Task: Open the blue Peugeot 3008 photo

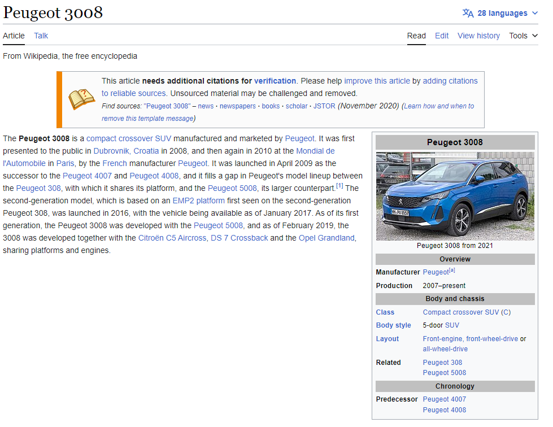Action: (x=455, y=196)
